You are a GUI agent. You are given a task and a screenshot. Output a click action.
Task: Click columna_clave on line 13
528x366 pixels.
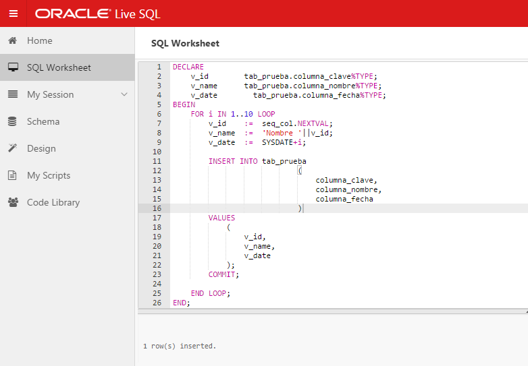coord(344,180)
